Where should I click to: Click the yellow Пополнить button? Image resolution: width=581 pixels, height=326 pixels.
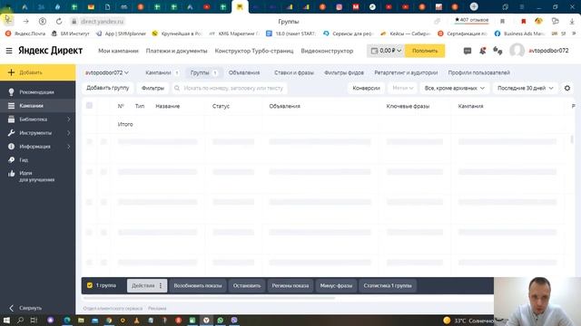click(x=425, y=51)
